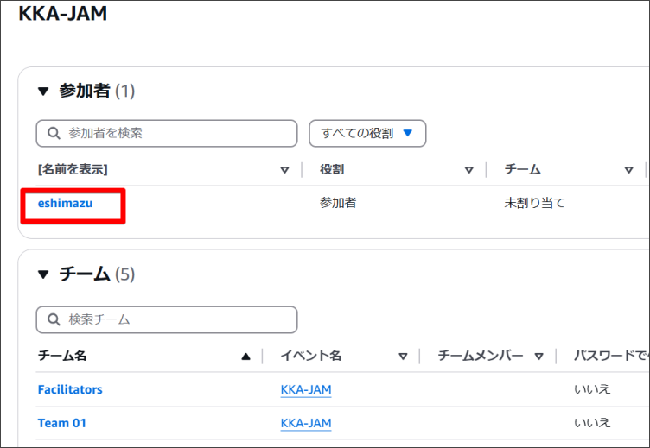Click the team search magnifier icon
The image size is (650, 448).
pos(54,319)
